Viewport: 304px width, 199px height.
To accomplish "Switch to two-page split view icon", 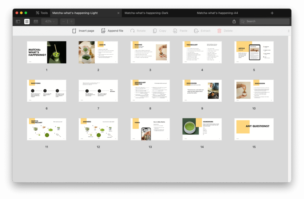I will click(x=35, y=21).
